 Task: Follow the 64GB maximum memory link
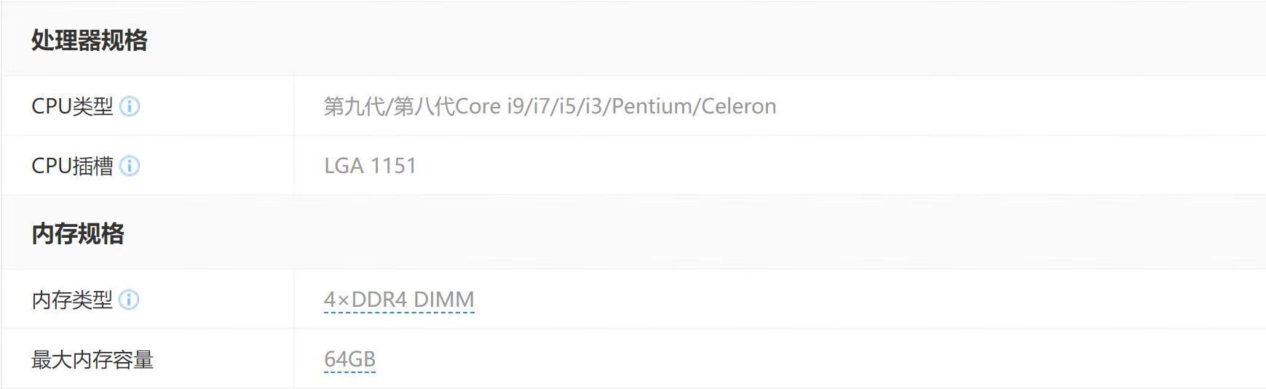349,359
